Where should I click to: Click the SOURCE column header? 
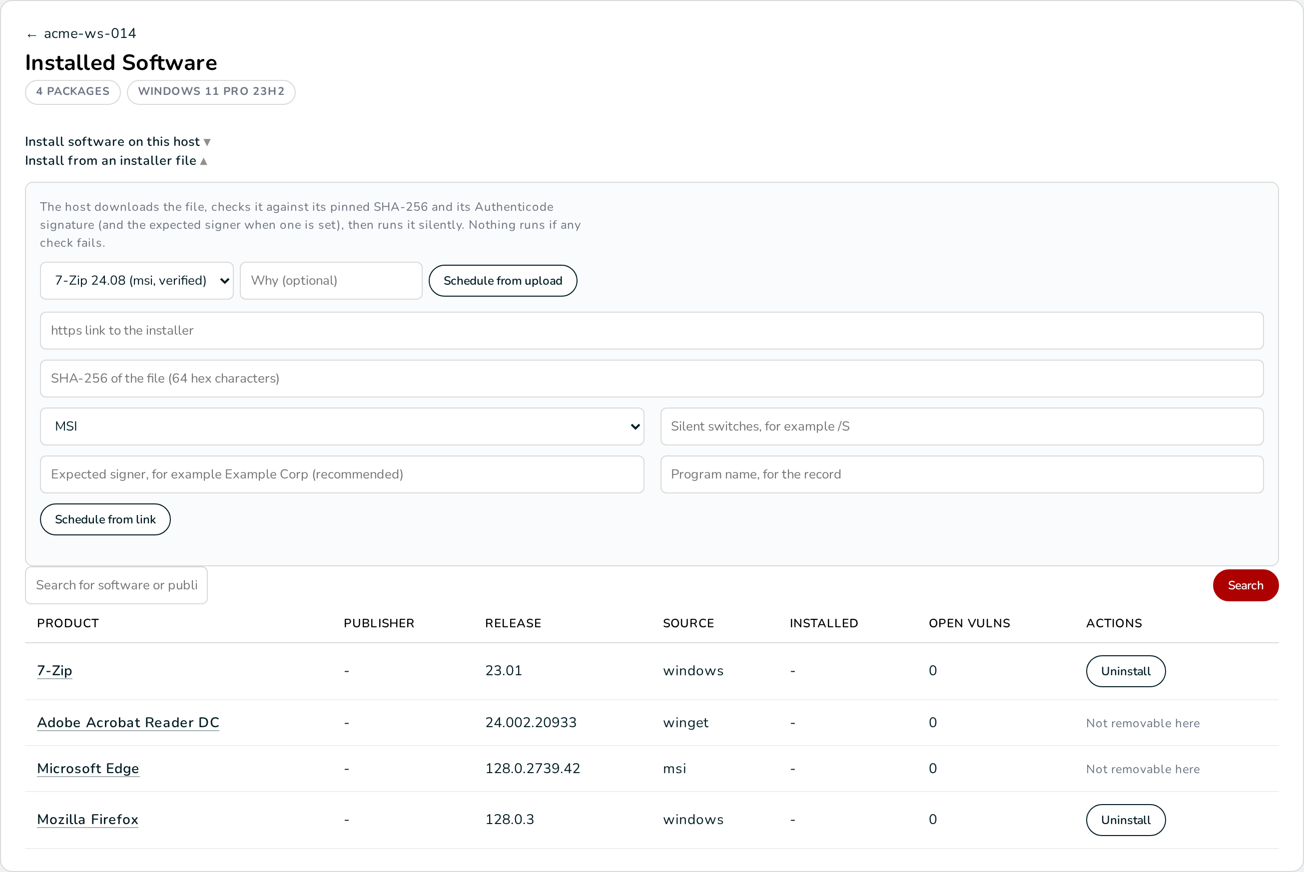click(688, 623)
